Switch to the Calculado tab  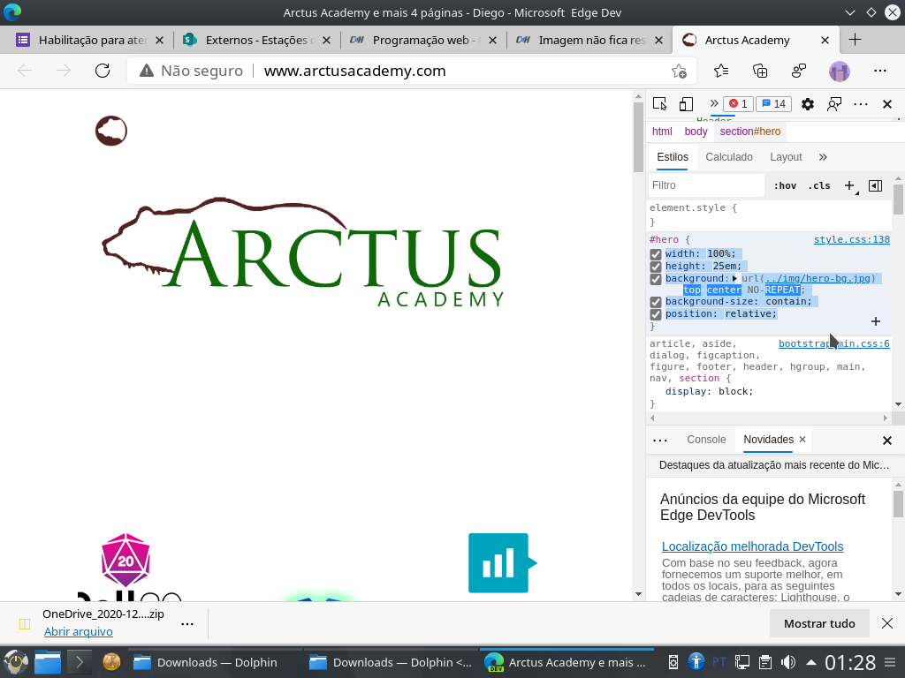729,157
